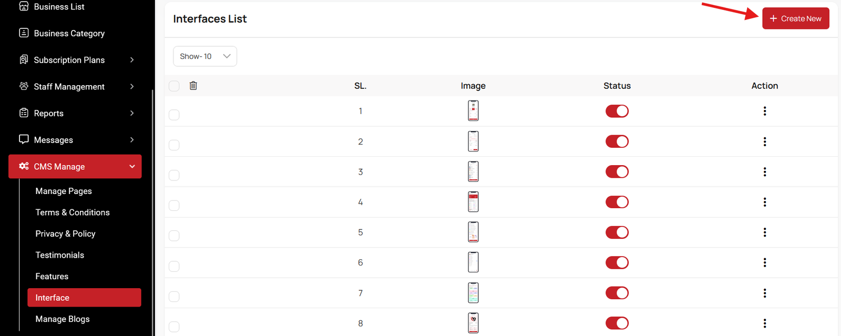This screenshot has width=841, height=336.
Task: Click the phone thumbnail image for row 4
Action: tap(473, 202)
